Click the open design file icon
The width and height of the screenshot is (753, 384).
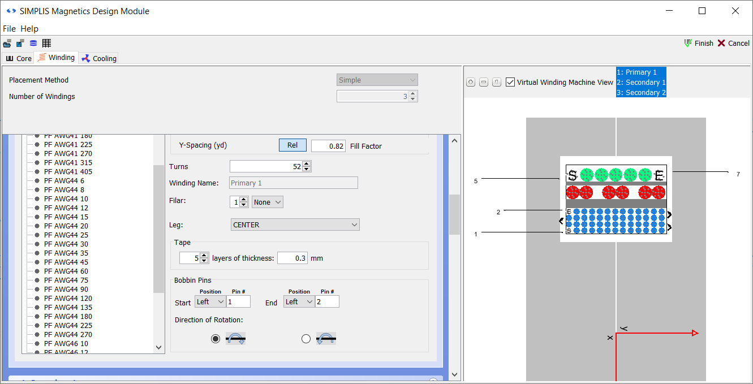tap(7, 44)
